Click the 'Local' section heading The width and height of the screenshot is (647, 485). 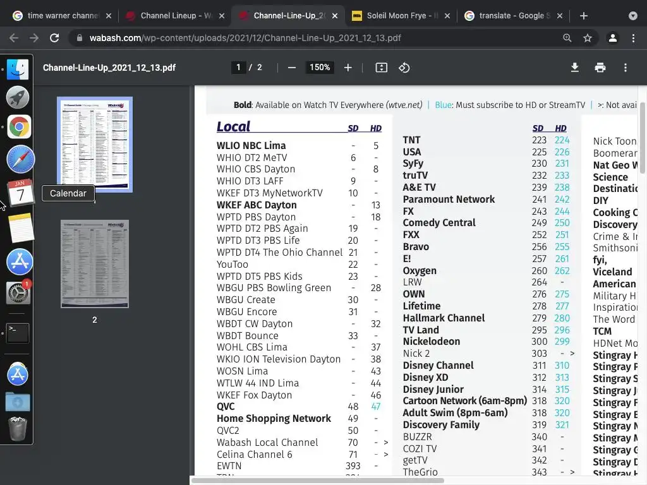pos(234,126)
